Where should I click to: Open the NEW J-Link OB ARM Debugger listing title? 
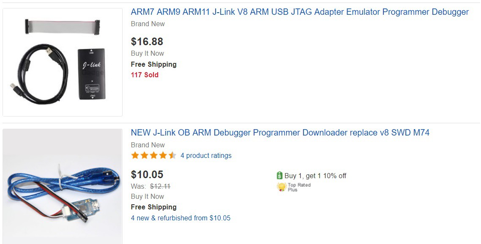tap(280, 133)
